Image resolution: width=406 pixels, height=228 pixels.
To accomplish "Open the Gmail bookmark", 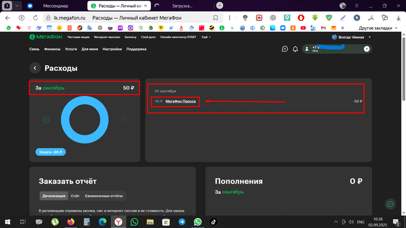I will pos(324,28).
